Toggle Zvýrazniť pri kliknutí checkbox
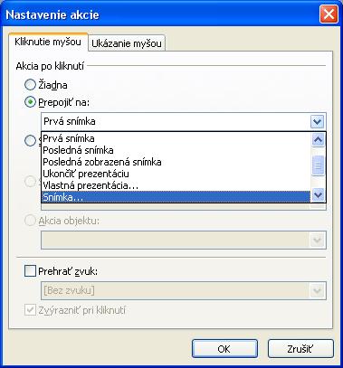343x368 pixels. [x=30, y=310]
